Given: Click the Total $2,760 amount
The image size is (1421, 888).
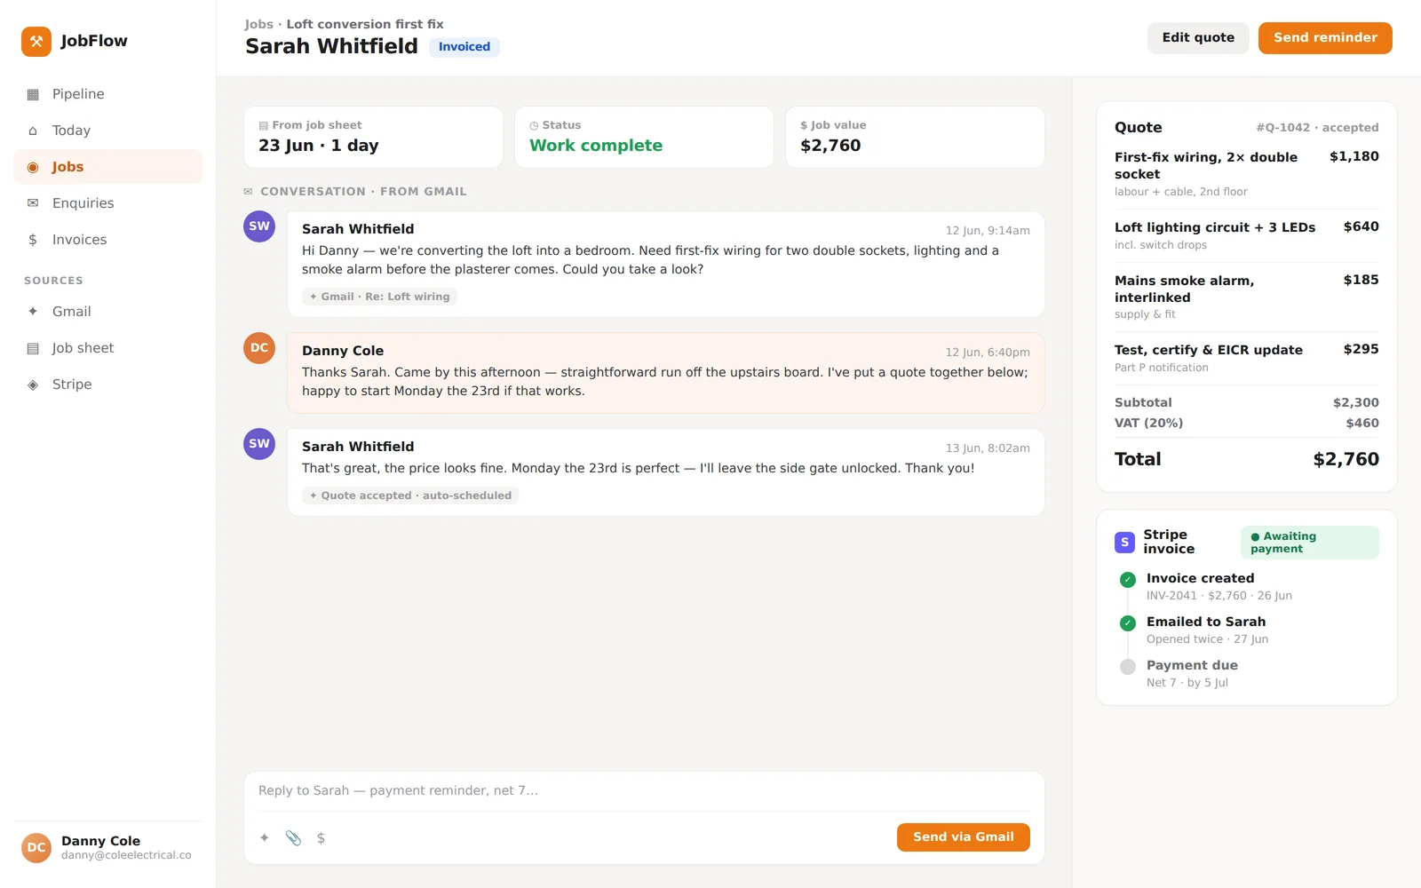Looking at the screenshot, I should pyautogui.click(x=1346, y=459).
